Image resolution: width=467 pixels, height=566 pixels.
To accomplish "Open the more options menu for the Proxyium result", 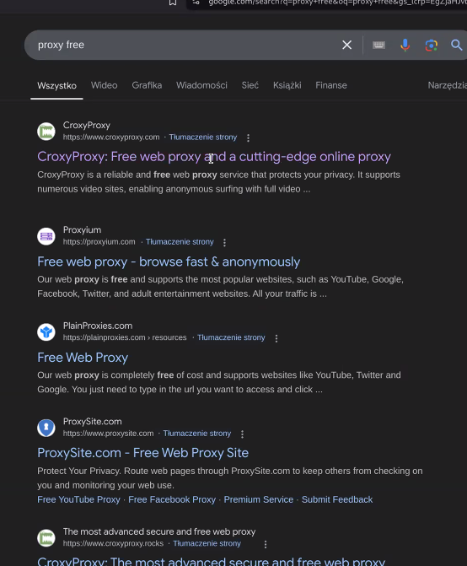I will [x=224, y=242].
